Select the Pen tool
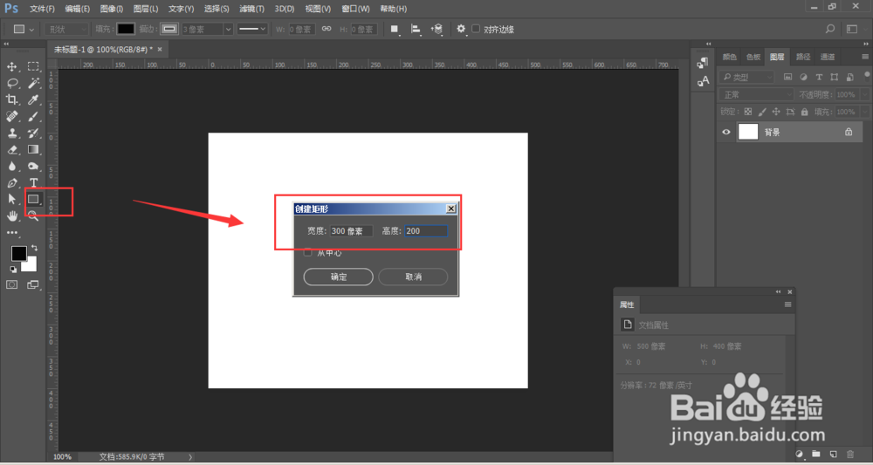The height and width of the screenshot is (465, 873). [11, 183]
